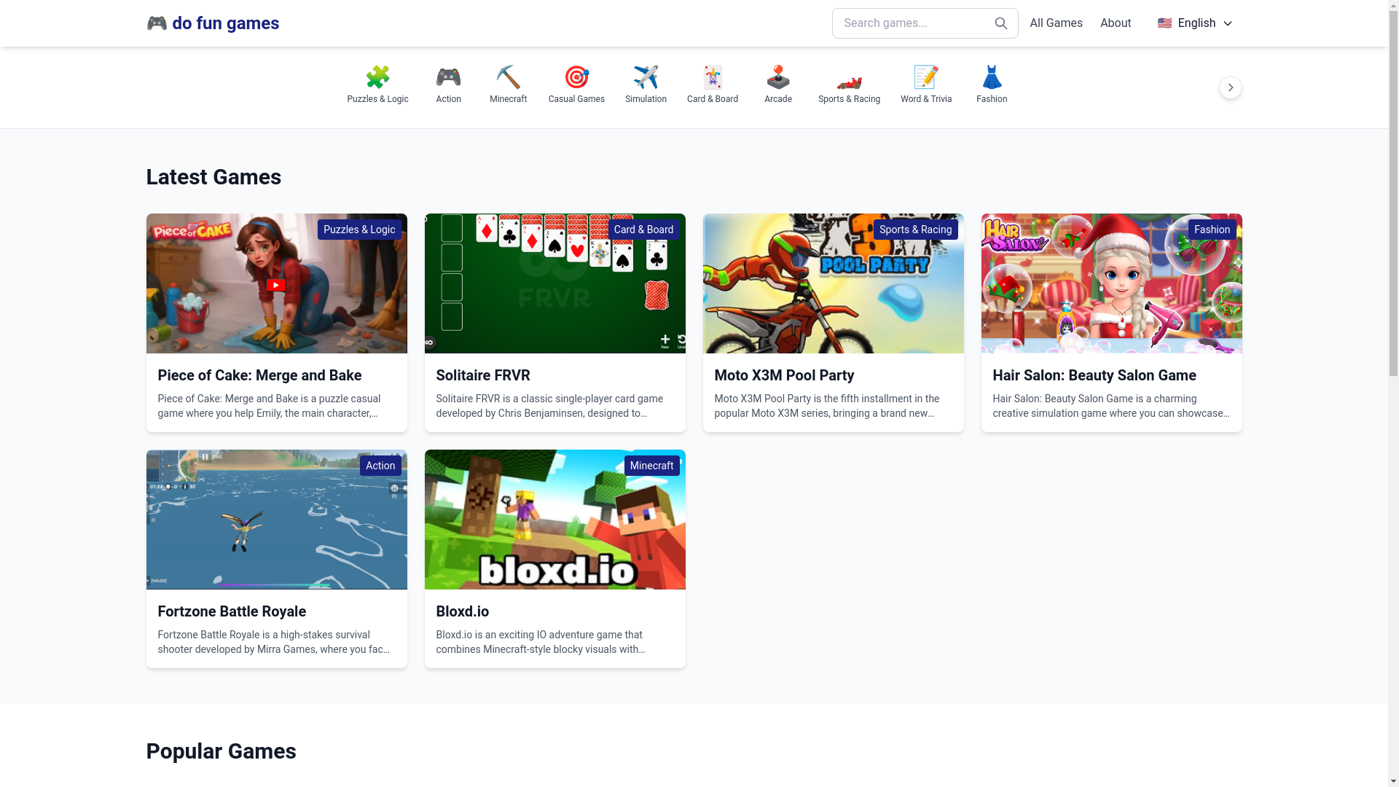Click the Piece of Cake: Merge and Bake title

tap(259, 375)
